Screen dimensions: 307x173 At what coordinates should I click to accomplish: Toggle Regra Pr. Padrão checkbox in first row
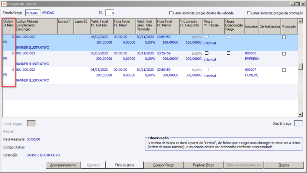[x=207, y=37]
